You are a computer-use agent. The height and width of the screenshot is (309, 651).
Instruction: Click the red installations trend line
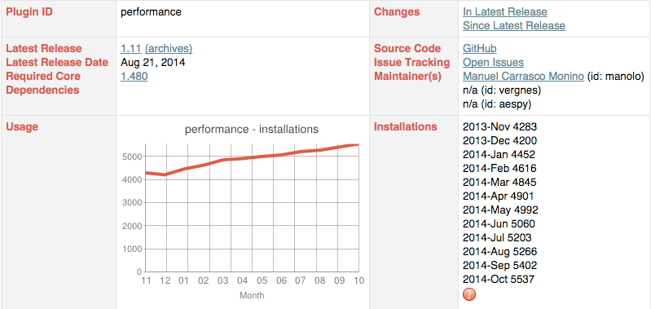click(x=252, y=160)
